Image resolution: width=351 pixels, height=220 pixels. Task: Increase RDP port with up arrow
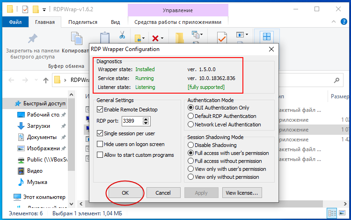(x=146, y=119)
